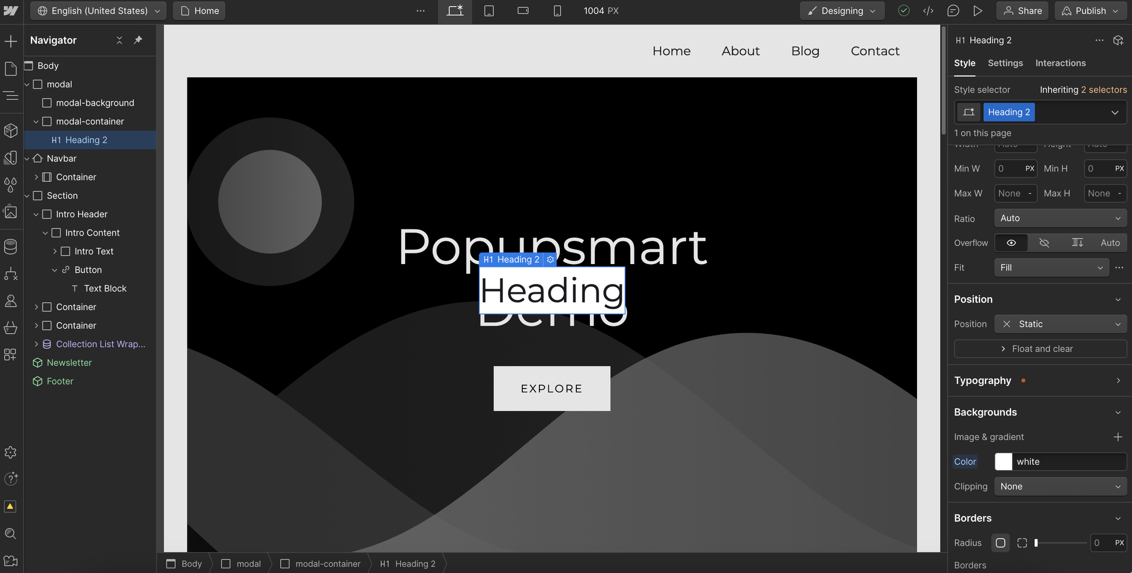Open the Clipping None dropdown

click(1060, 487)
